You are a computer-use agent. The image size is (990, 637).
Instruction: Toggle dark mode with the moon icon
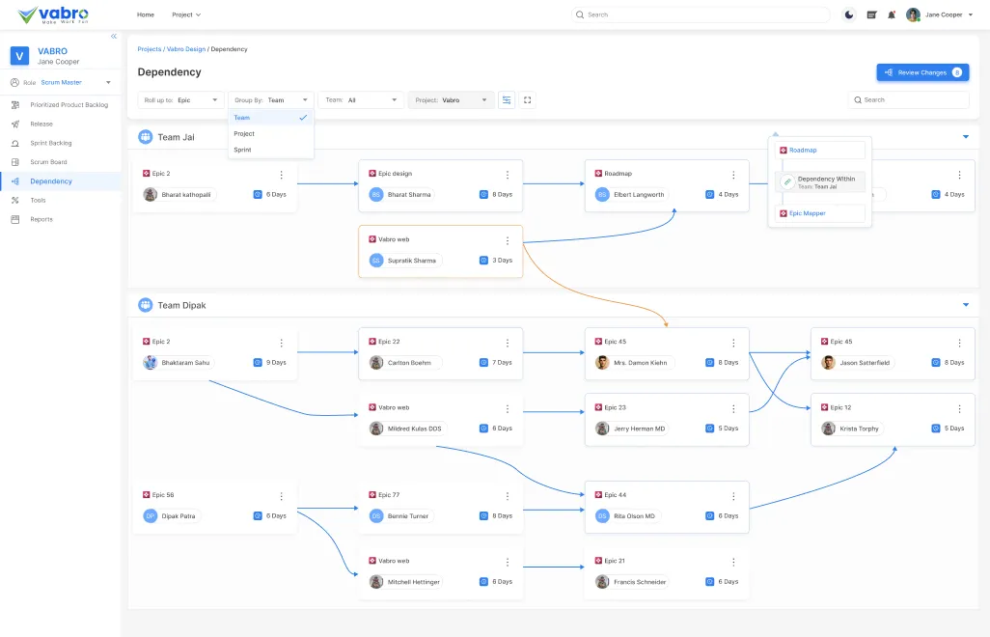pos(849,14)
